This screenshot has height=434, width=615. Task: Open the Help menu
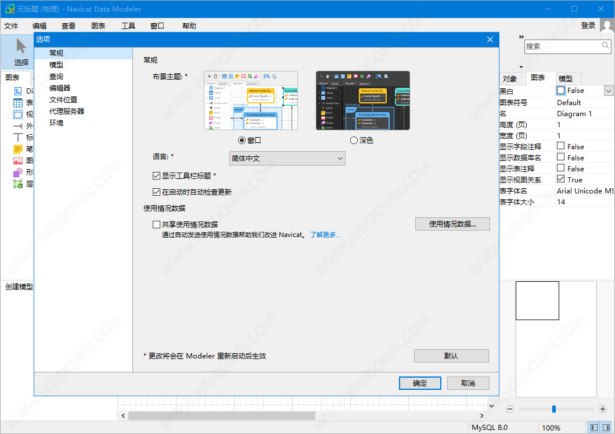(189, 26)
